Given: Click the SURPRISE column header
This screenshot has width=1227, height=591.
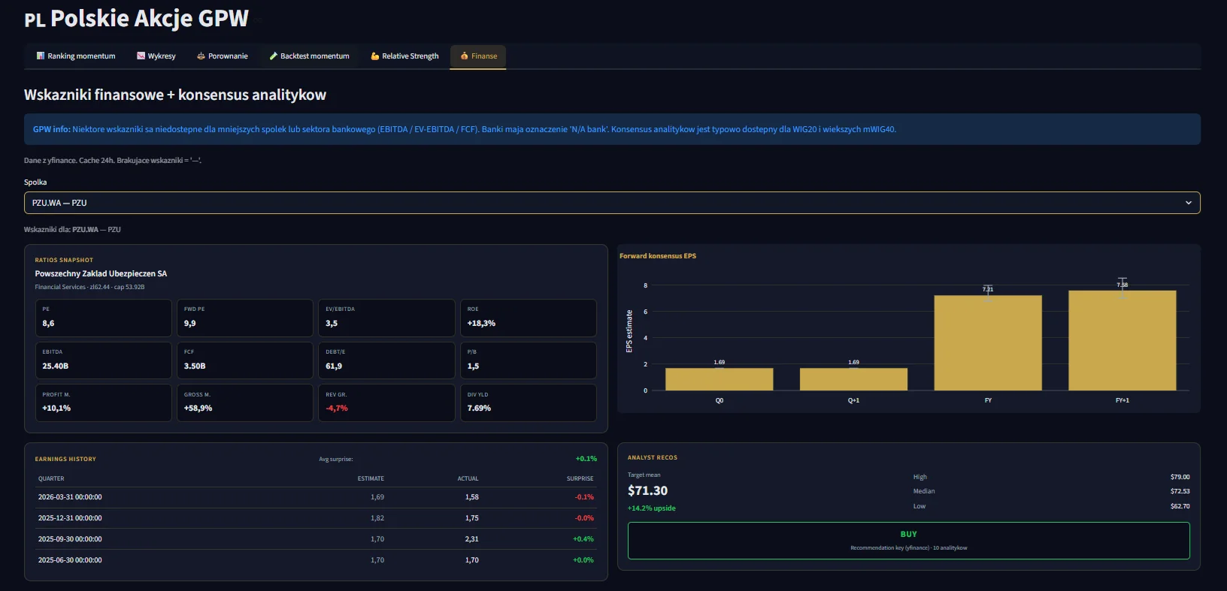Looking at the screenshot, I should pyautogui.click(x=580, y=478).
